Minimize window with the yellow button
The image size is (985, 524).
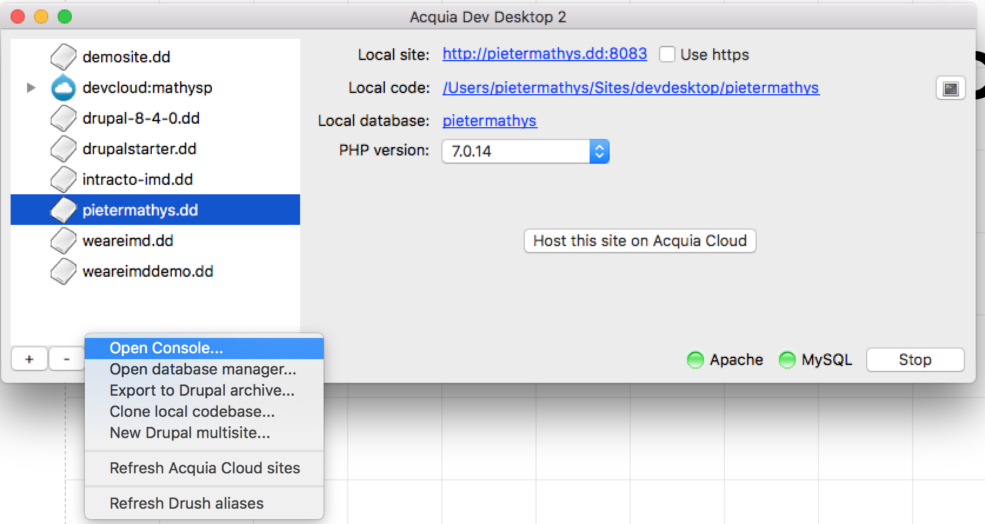(41, 16)
